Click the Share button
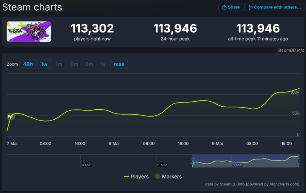The image size is (306, 193). click(231, 7)
